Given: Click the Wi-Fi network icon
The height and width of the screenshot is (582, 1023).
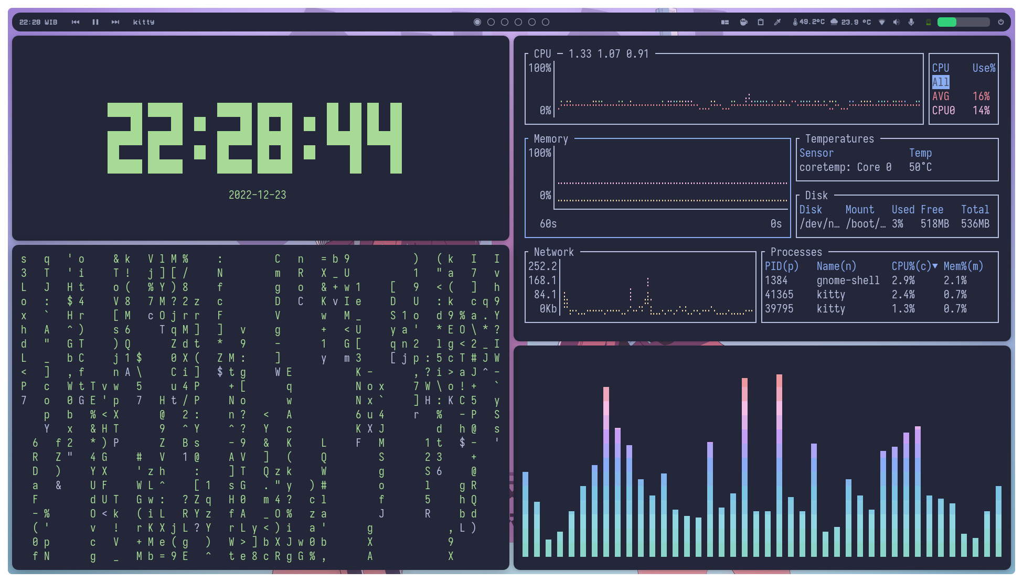Looking at the screenshot, I should point(882,22).
